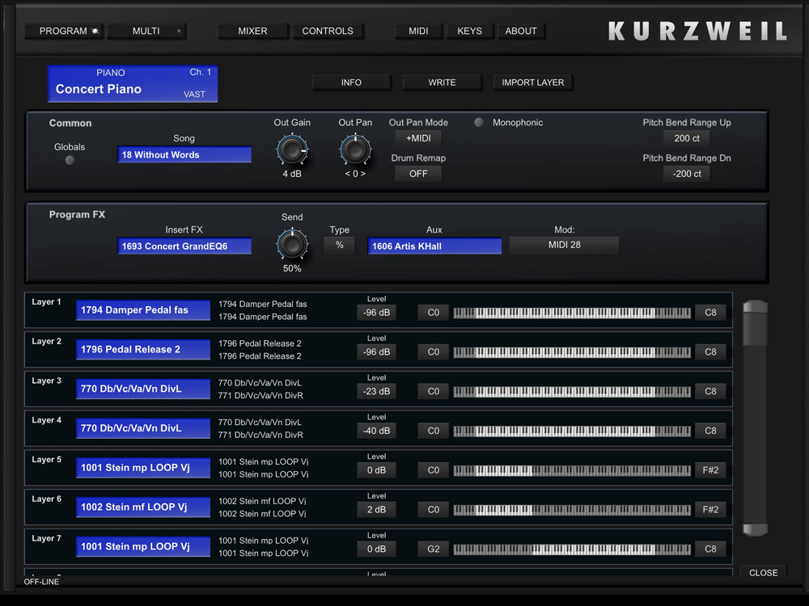809x606 pixels.
Task: Select Layer 4 level -40 dB field
Action: (377, 431)
